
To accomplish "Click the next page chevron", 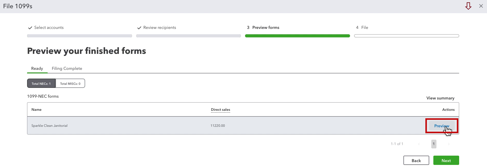I will (x=449, y=144).
